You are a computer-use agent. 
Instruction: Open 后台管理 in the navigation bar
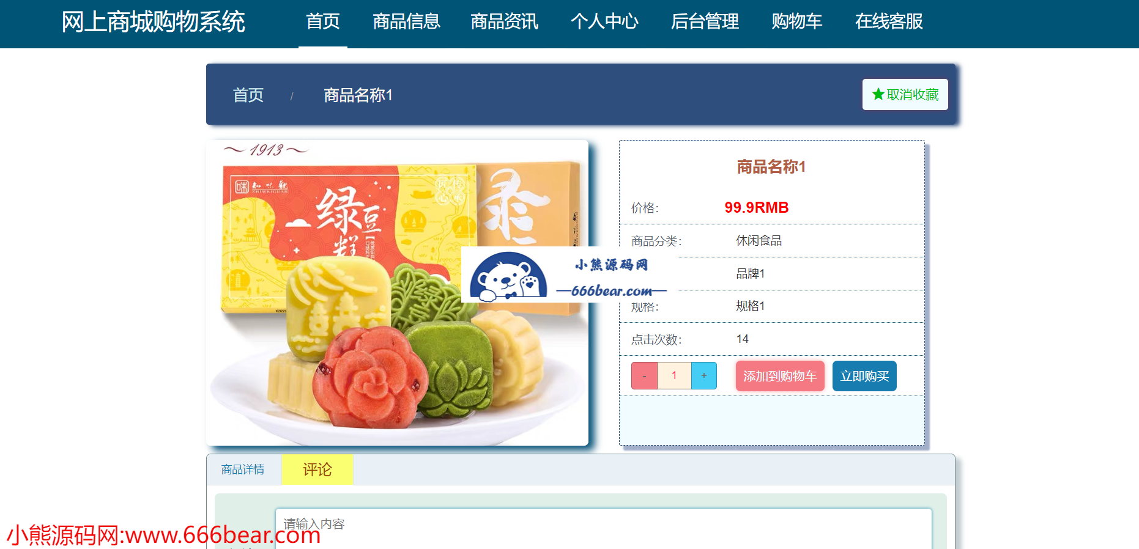pyautogui.click(x=705, y=22)
